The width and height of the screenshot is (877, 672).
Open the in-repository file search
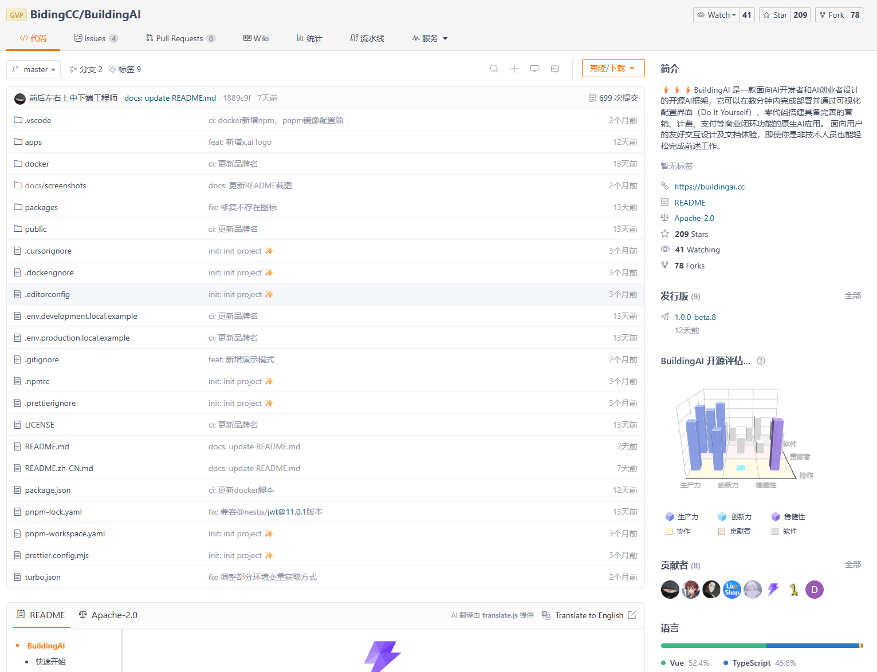[x=494, y=69]
